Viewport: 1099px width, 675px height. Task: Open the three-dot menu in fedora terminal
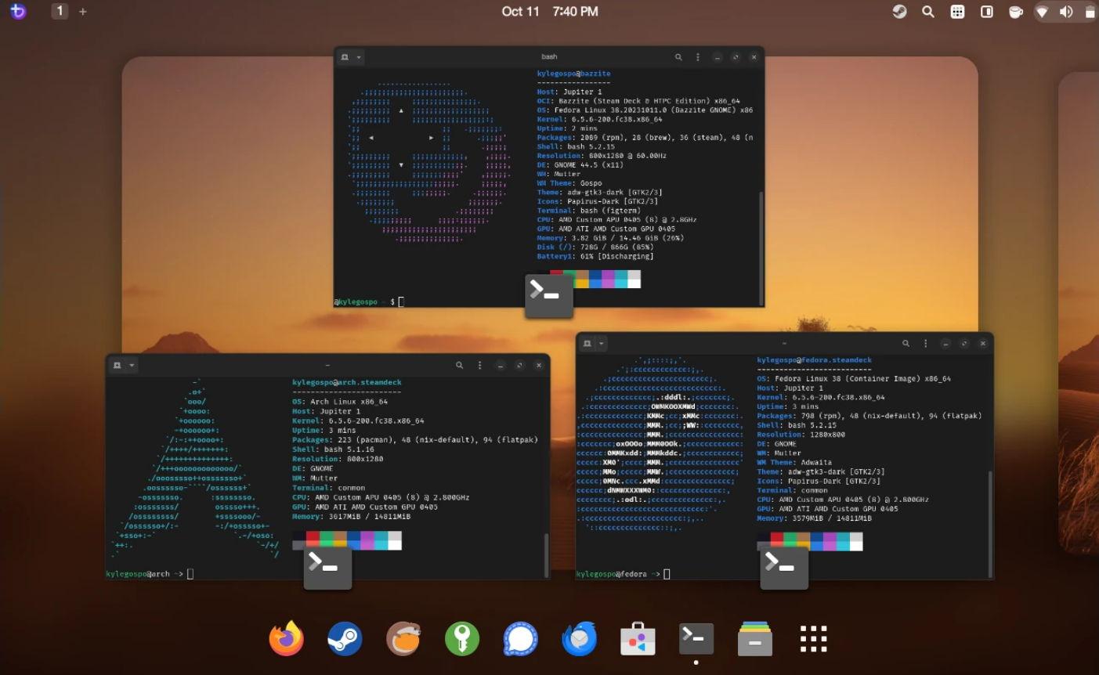[x=926, y=344]
